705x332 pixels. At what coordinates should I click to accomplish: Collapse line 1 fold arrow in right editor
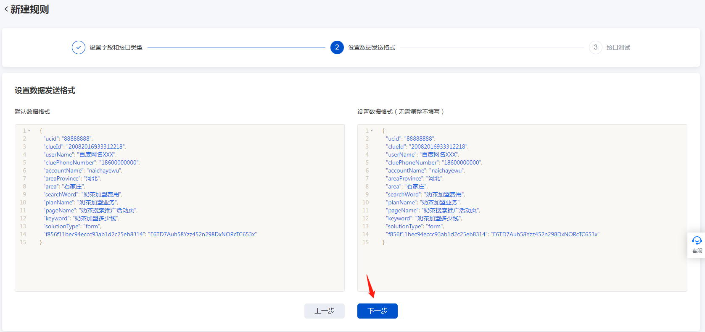(x=372, y=131)
